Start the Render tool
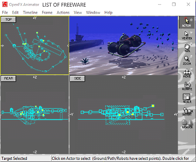 point(187,124)
